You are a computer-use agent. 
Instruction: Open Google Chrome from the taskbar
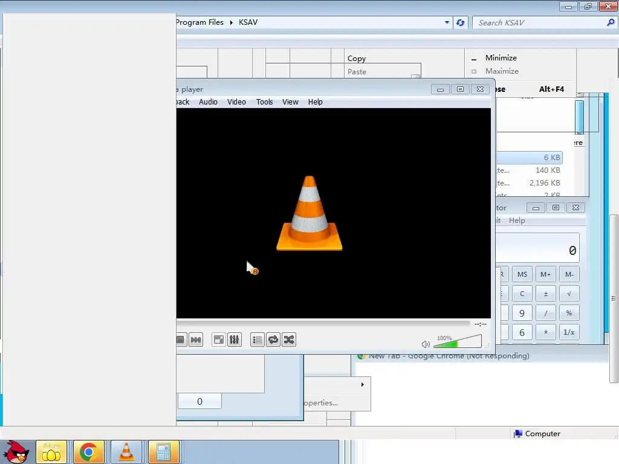coord(89,452)
